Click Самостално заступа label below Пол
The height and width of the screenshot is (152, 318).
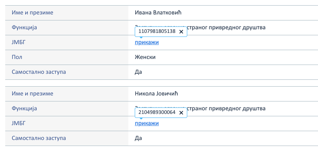(x=39, y=72)
